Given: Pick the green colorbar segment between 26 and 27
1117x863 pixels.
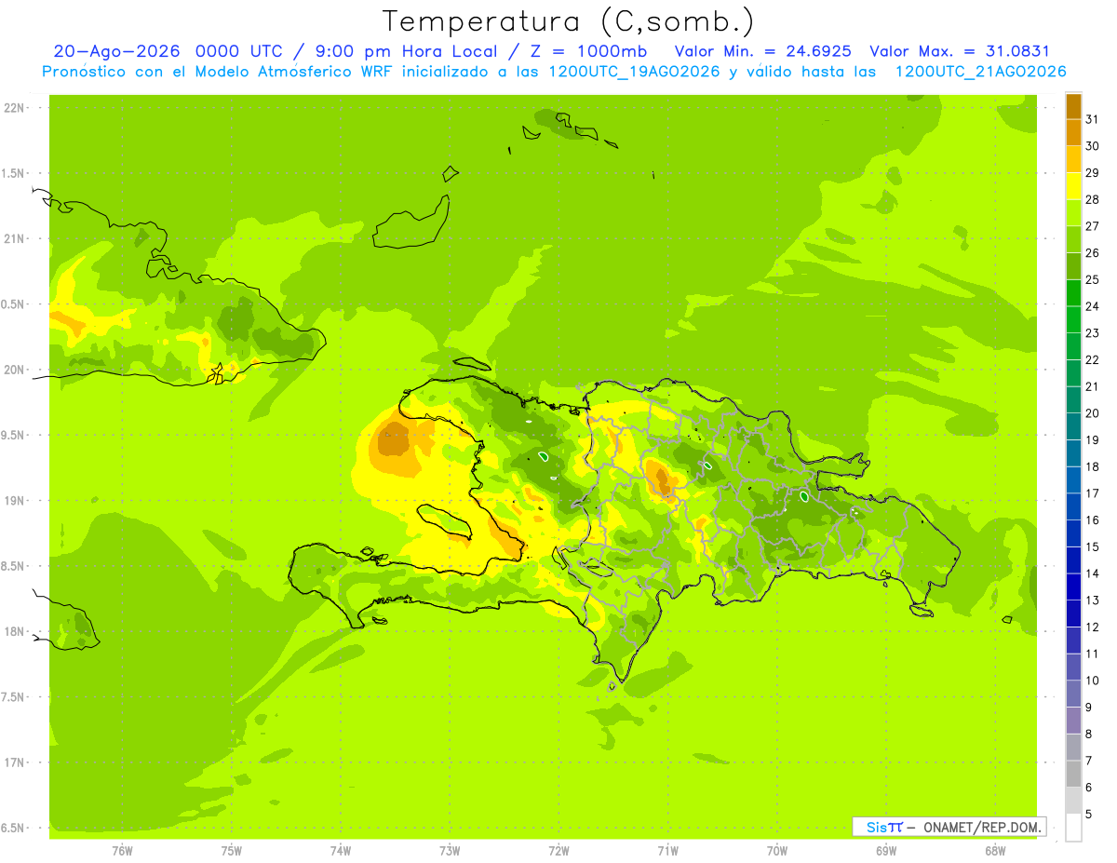Looking at the screenshot, I should (1073, 238).
